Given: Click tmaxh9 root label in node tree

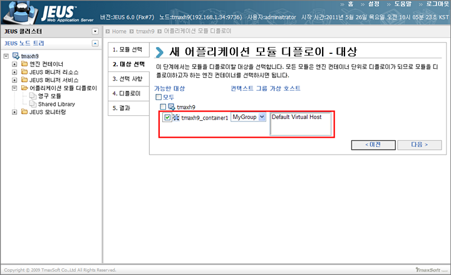Looking at the screenshot, I should pyautogui.click(x=29, y=56).
